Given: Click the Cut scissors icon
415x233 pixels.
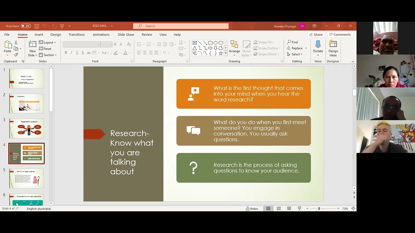Looking at the screenshot, I should pyautogui.click(x=16, y=43).
